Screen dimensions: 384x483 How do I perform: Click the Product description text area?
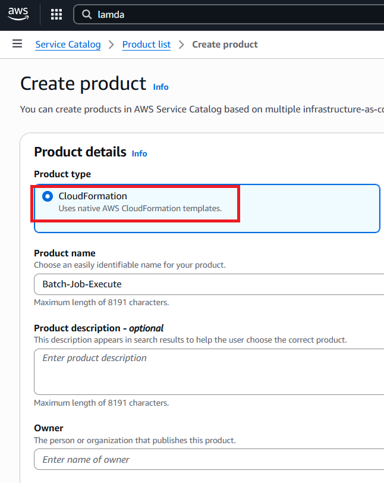pos(209,372)
